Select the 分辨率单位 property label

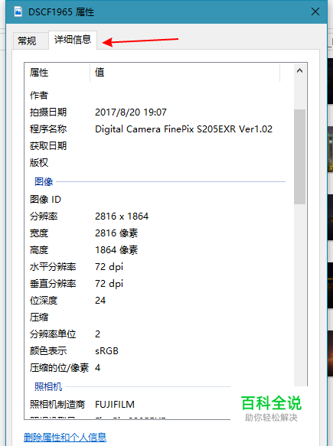pos(53,334)
